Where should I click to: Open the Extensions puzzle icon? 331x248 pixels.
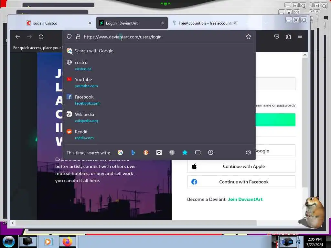(x=288, y=37)
